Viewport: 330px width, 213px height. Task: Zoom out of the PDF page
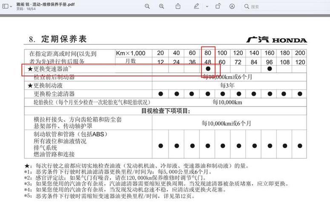147,6
